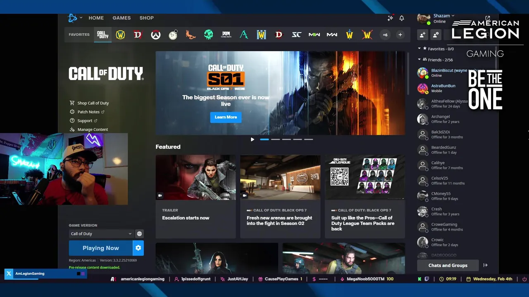Show the +6 more favorites overflow
This screenshot has width=529, height=297.
[x=385, y=35]
